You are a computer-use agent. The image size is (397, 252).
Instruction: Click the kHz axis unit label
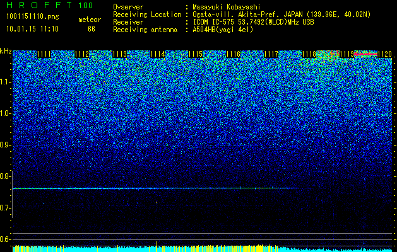[6, 51]
